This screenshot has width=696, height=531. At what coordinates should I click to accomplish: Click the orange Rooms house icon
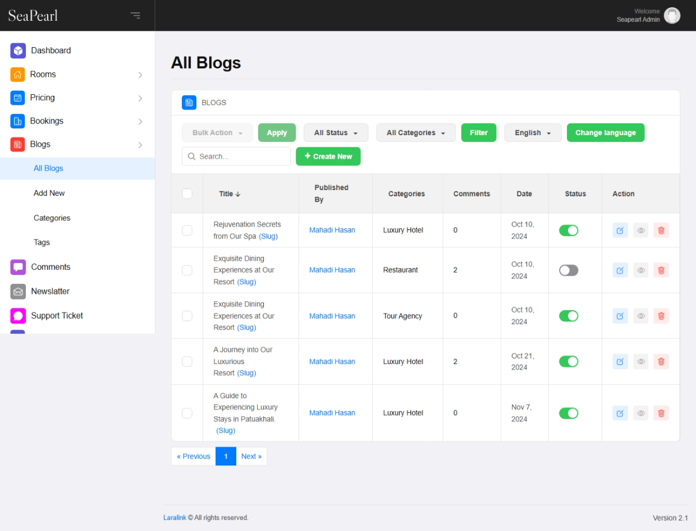click(x=18, y=75)
